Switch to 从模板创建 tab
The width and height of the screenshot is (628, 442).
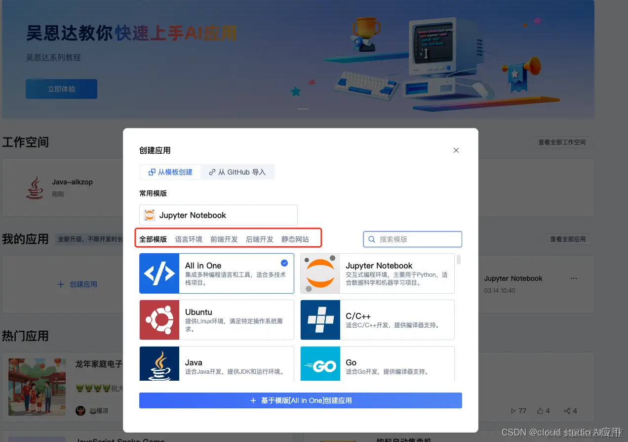(170, 172)
